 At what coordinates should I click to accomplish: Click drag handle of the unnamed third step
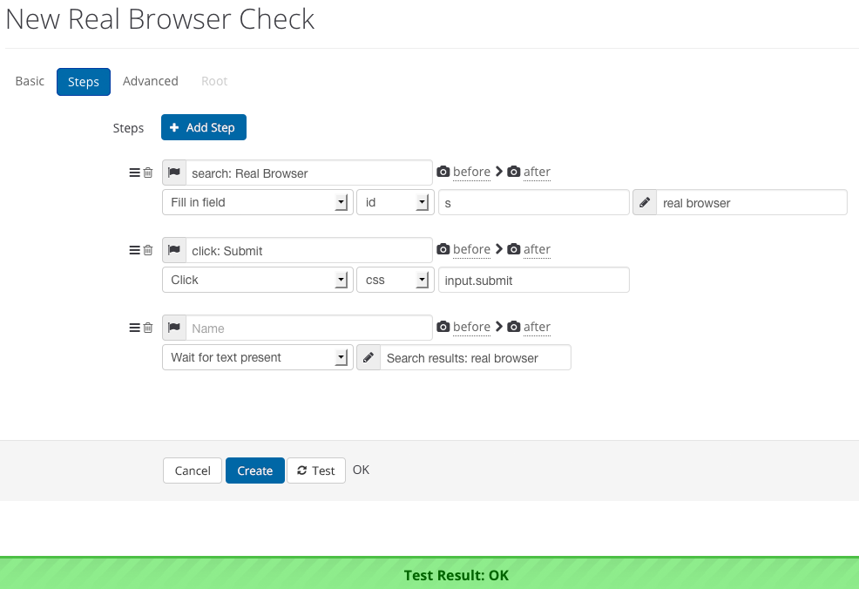click(x=134, y=328)
